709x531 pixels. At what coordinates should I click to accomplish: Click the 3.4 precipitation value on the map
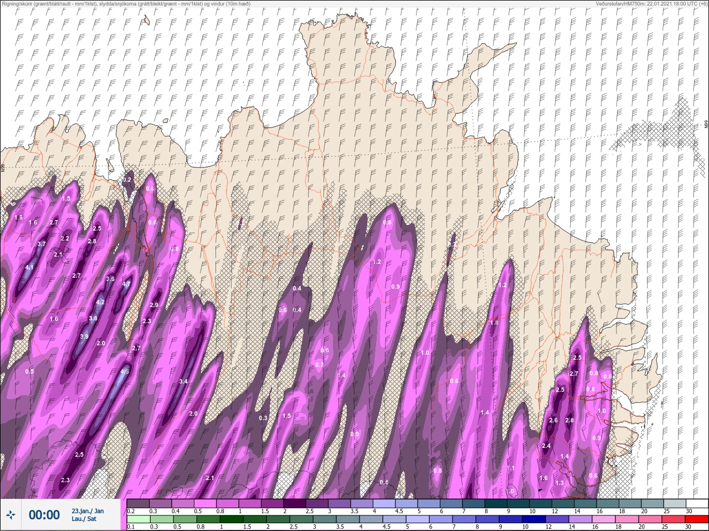click(183, 381)
